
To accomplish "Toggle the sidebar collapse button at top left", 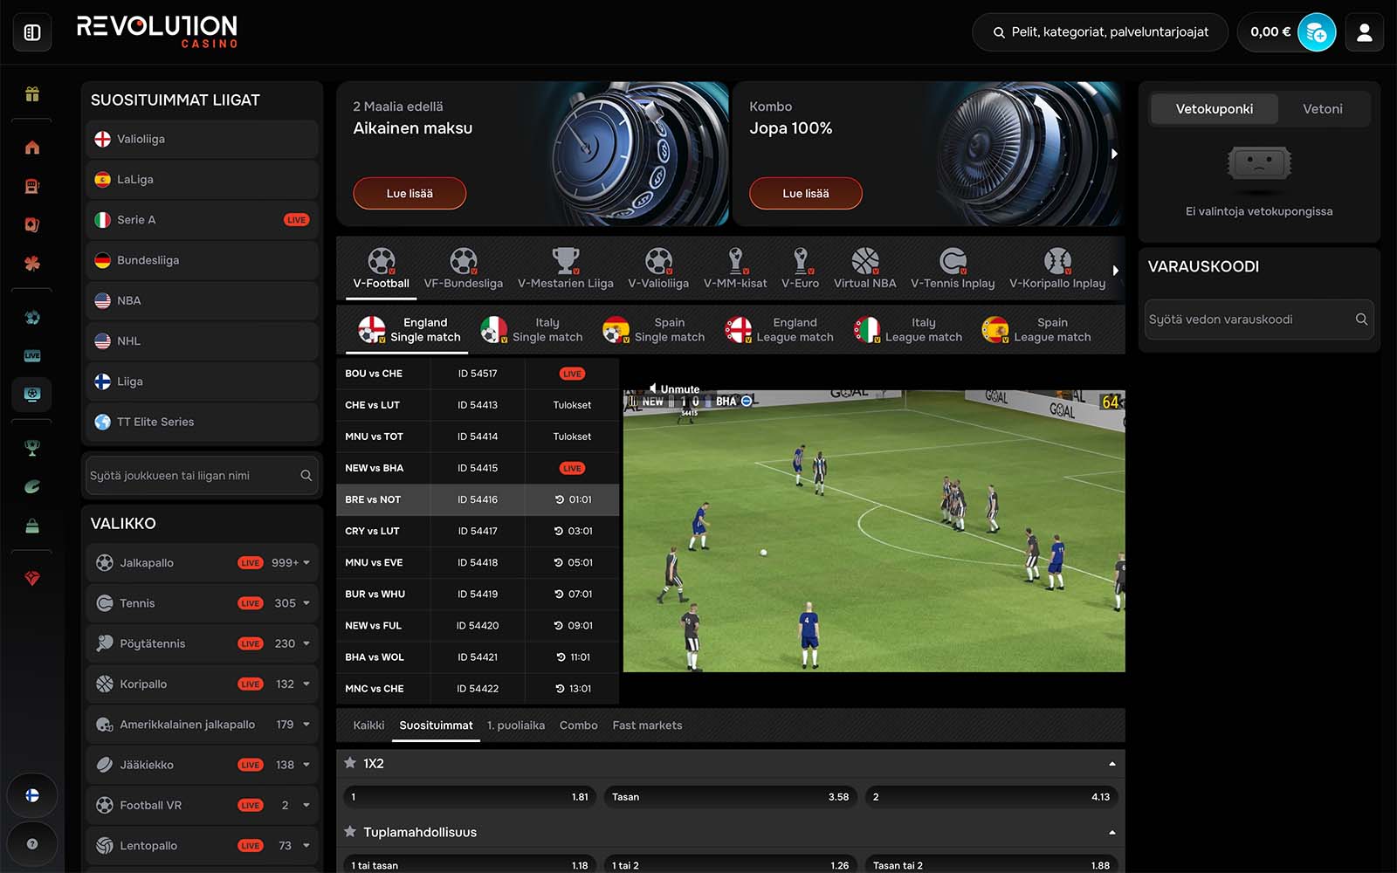I will [x=32, y=33].
